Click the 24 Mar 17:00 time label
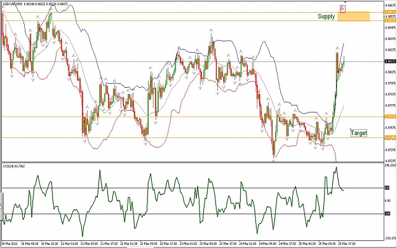Screen dimensions: 397x248 (287, 244)
